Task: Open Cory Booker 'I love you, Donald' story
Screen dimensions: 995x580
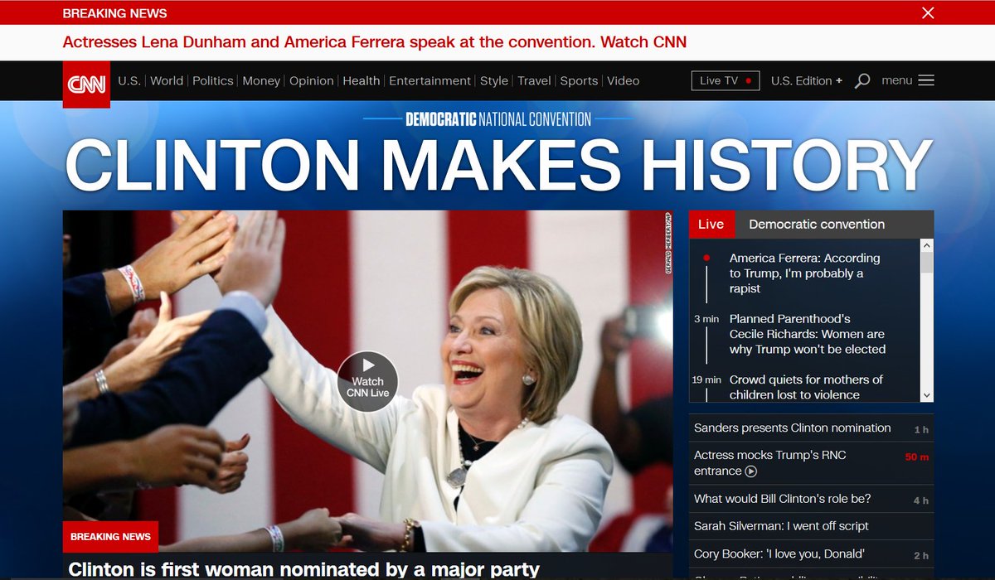Action: [x=779, y=554]
